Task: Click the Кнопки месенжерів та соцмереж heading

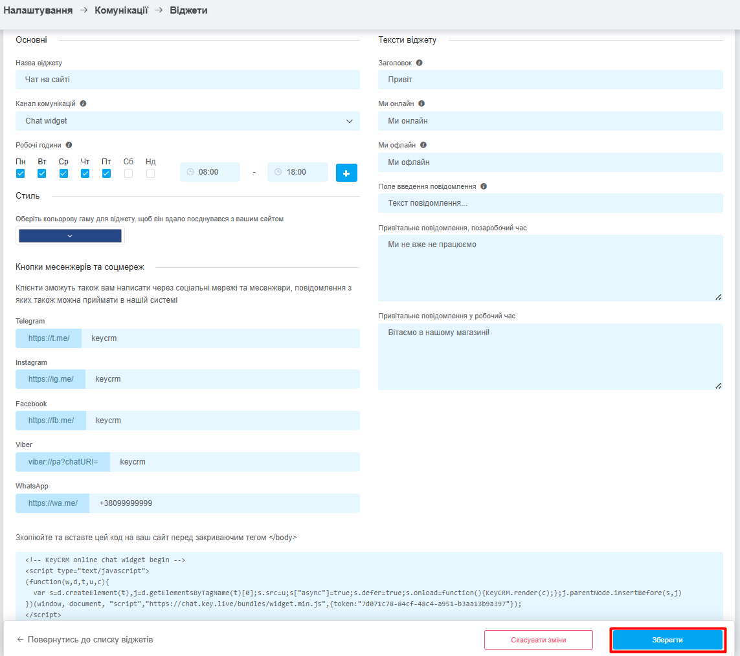Action: 80,267
